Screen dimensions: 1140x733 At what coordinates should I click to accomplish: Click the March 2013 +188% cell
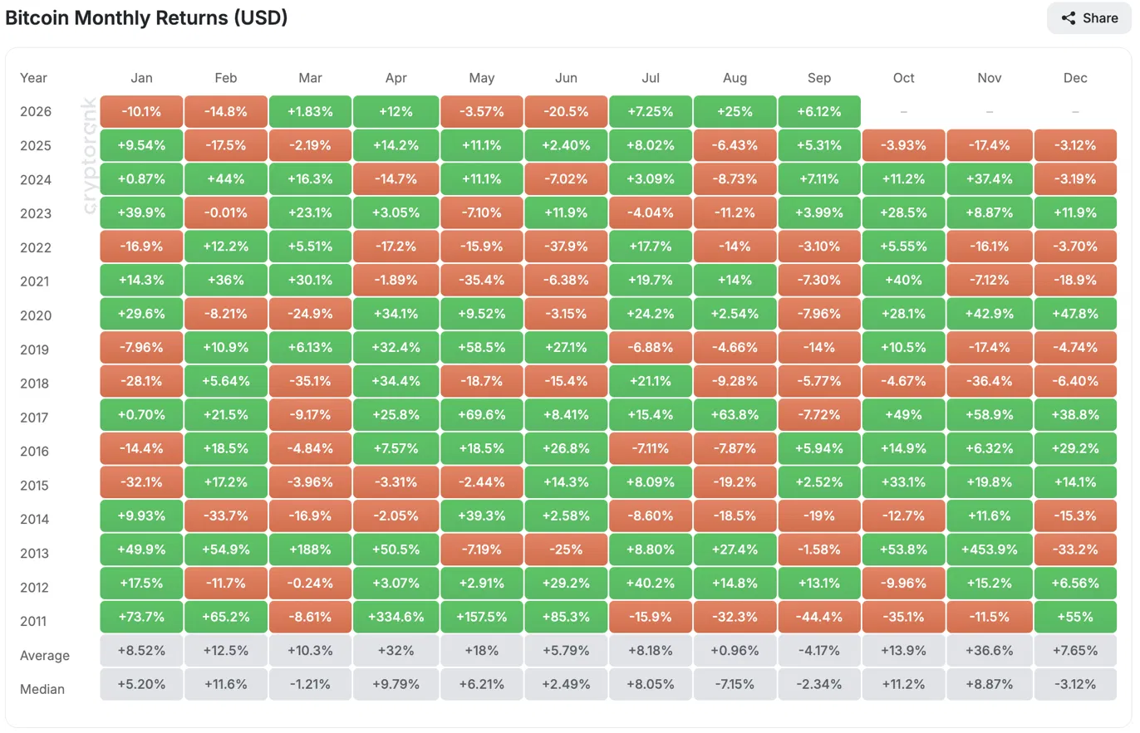(x=310, y=549)
